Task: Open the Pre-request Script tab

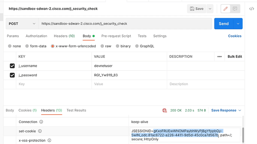Action: (116, 36)
